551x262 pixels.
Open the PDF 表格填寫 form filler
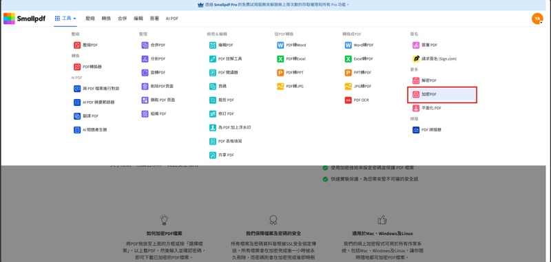coord(226,142)
